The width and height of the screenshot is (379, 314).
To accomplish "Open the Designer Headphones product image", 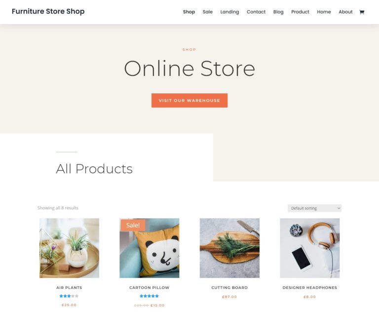I will click(x=309, y=248).
